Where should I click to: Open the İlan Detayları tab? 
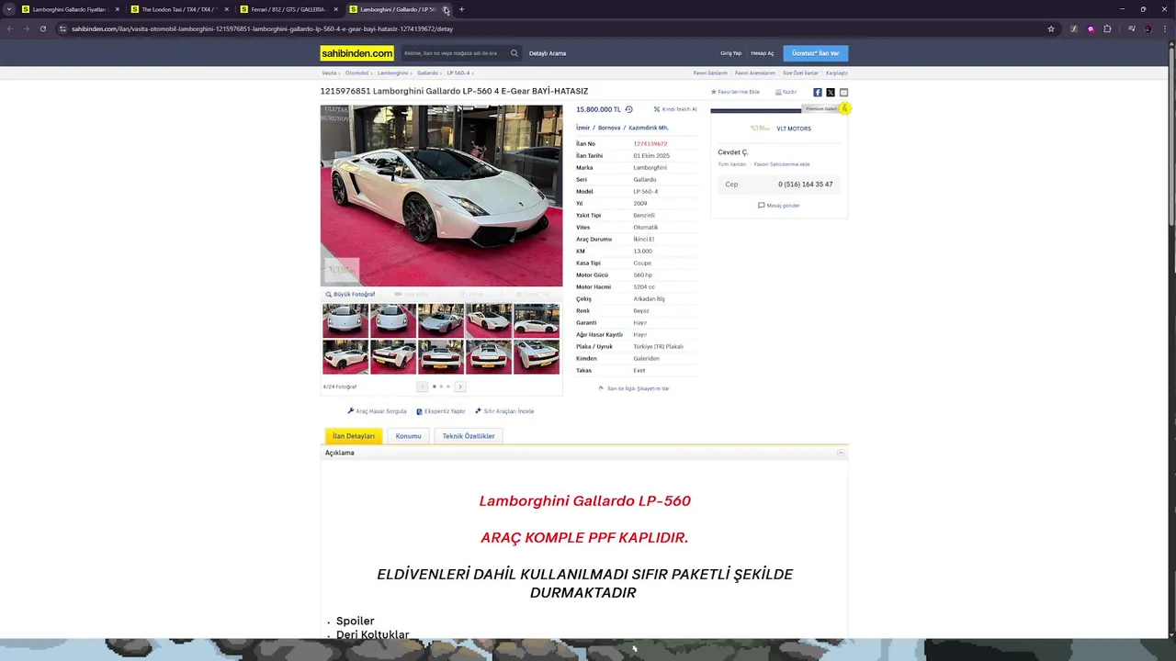[354, 436]
